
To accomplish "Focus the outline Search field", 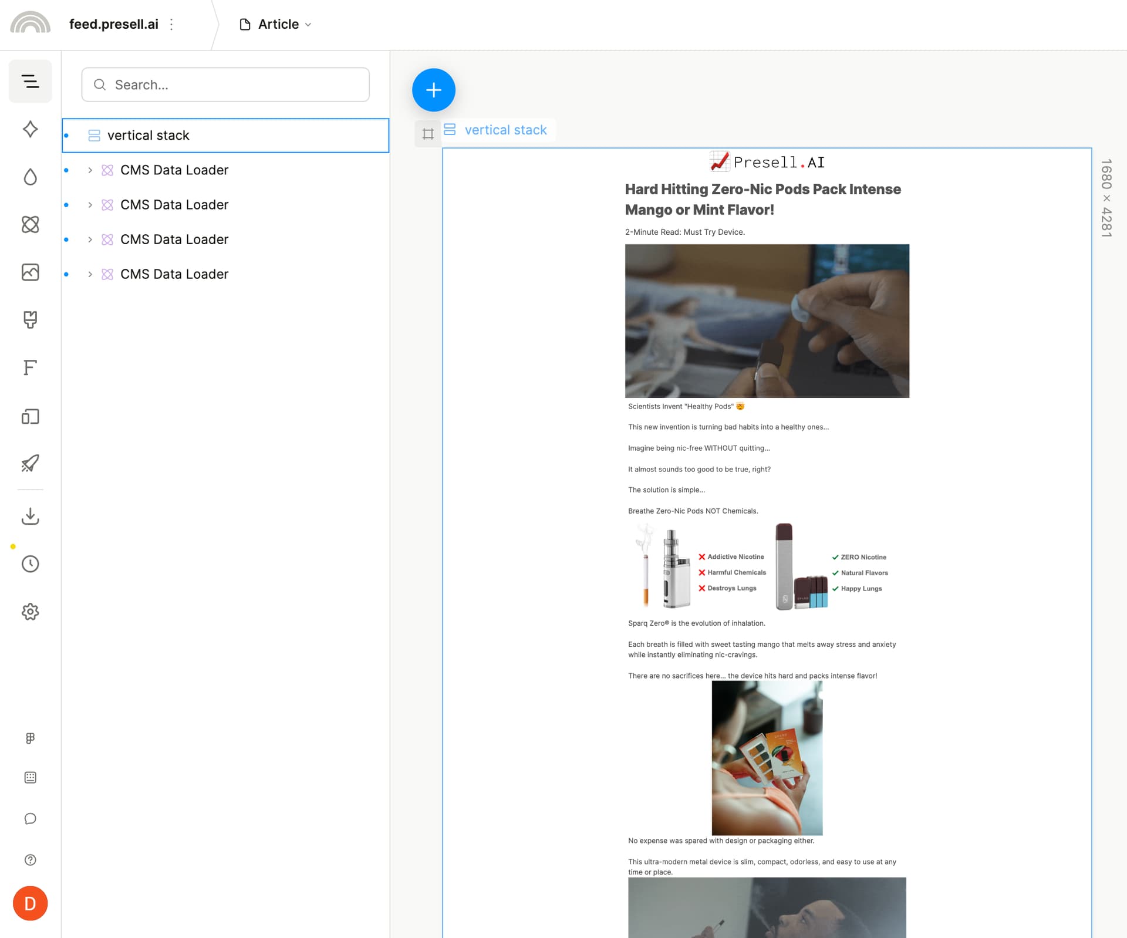I will 225,85.
